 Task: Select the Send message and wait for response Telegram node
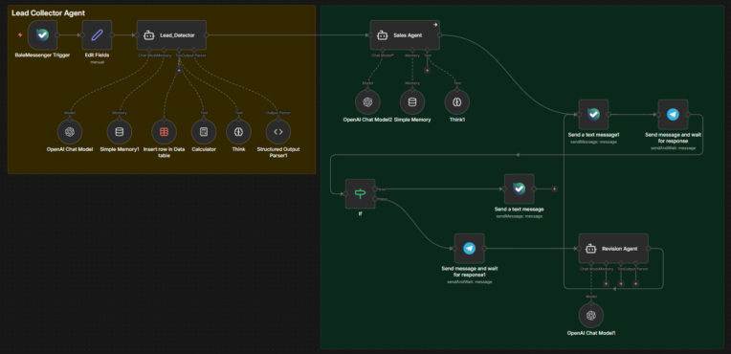673,114
